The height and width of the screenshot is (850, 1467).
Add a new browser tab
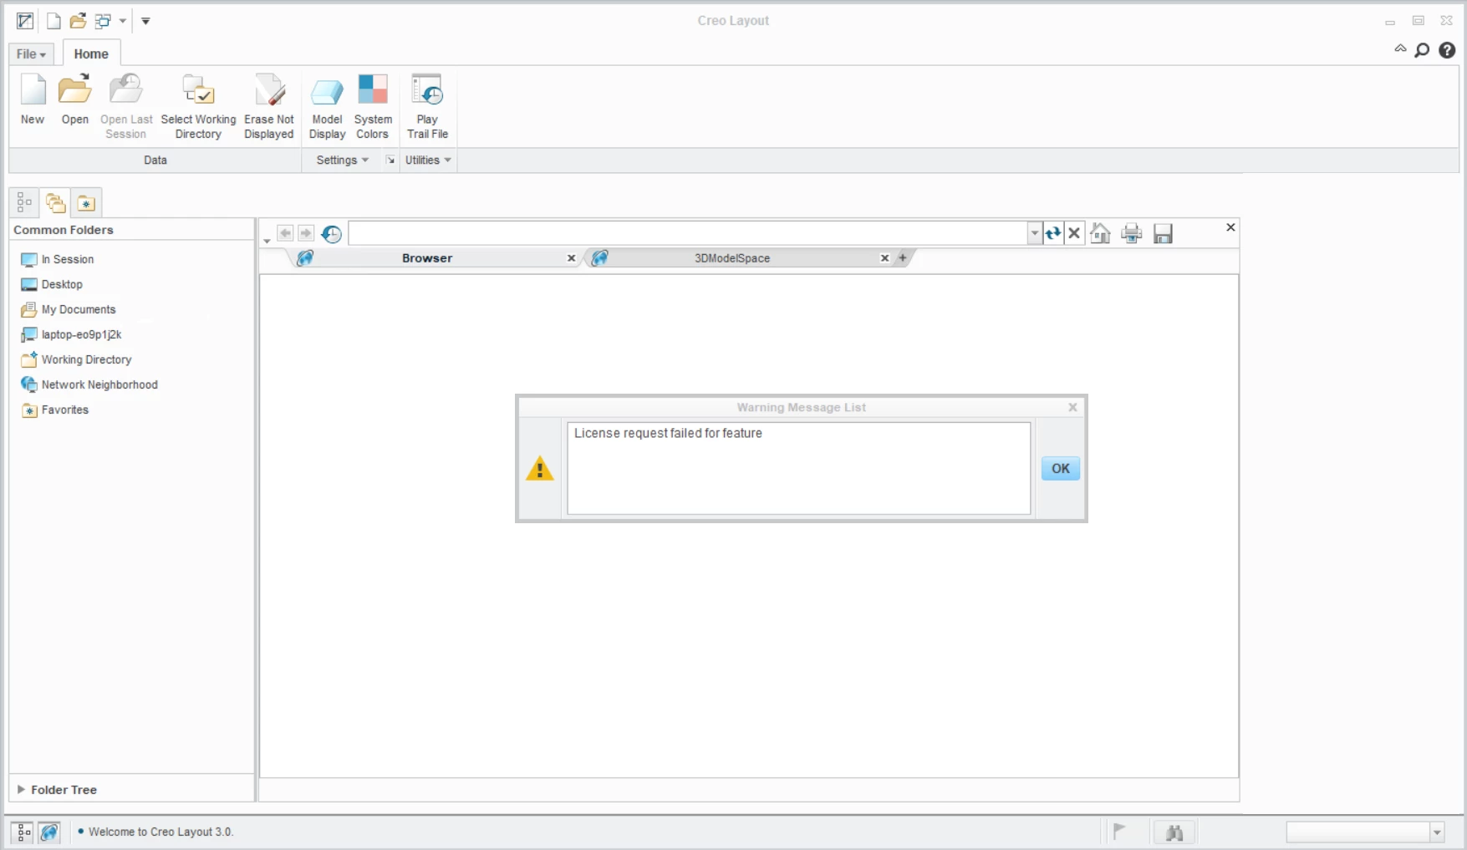click(903, 258)
